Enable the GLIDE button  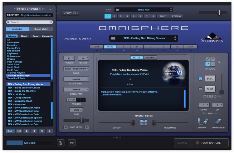click(x=210, y=89)
